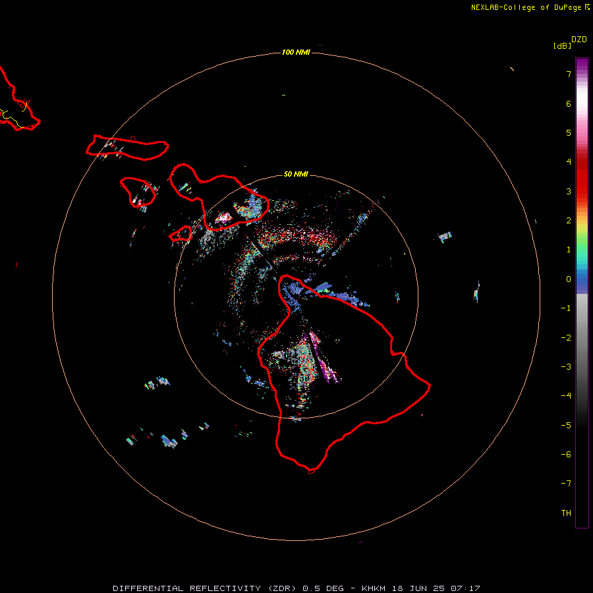This screenshot has height=593, width=593.
Task: Click the colorbar value 6 label
Action: pos(569,103)
